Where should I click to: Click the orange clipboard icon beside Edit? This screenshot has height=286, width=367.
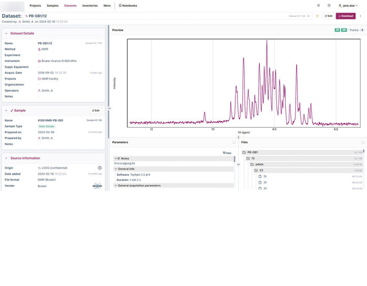pos(317,16)
